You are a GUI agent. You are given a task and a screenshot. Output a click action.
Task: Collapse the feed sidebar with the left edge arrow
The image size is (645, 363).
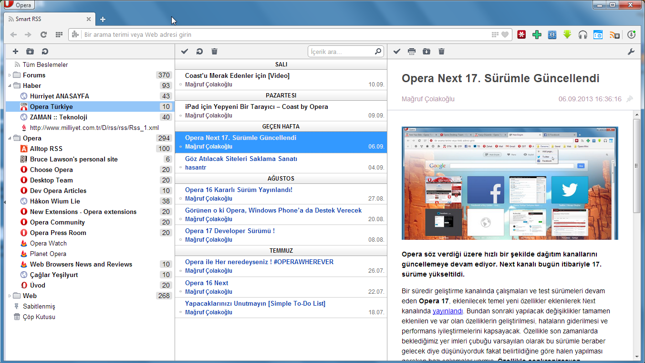[5, 202]
